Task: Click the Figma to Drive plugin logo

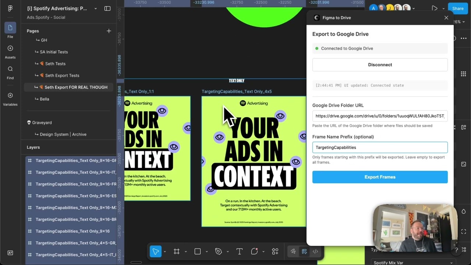Action: tap(316, 18)
